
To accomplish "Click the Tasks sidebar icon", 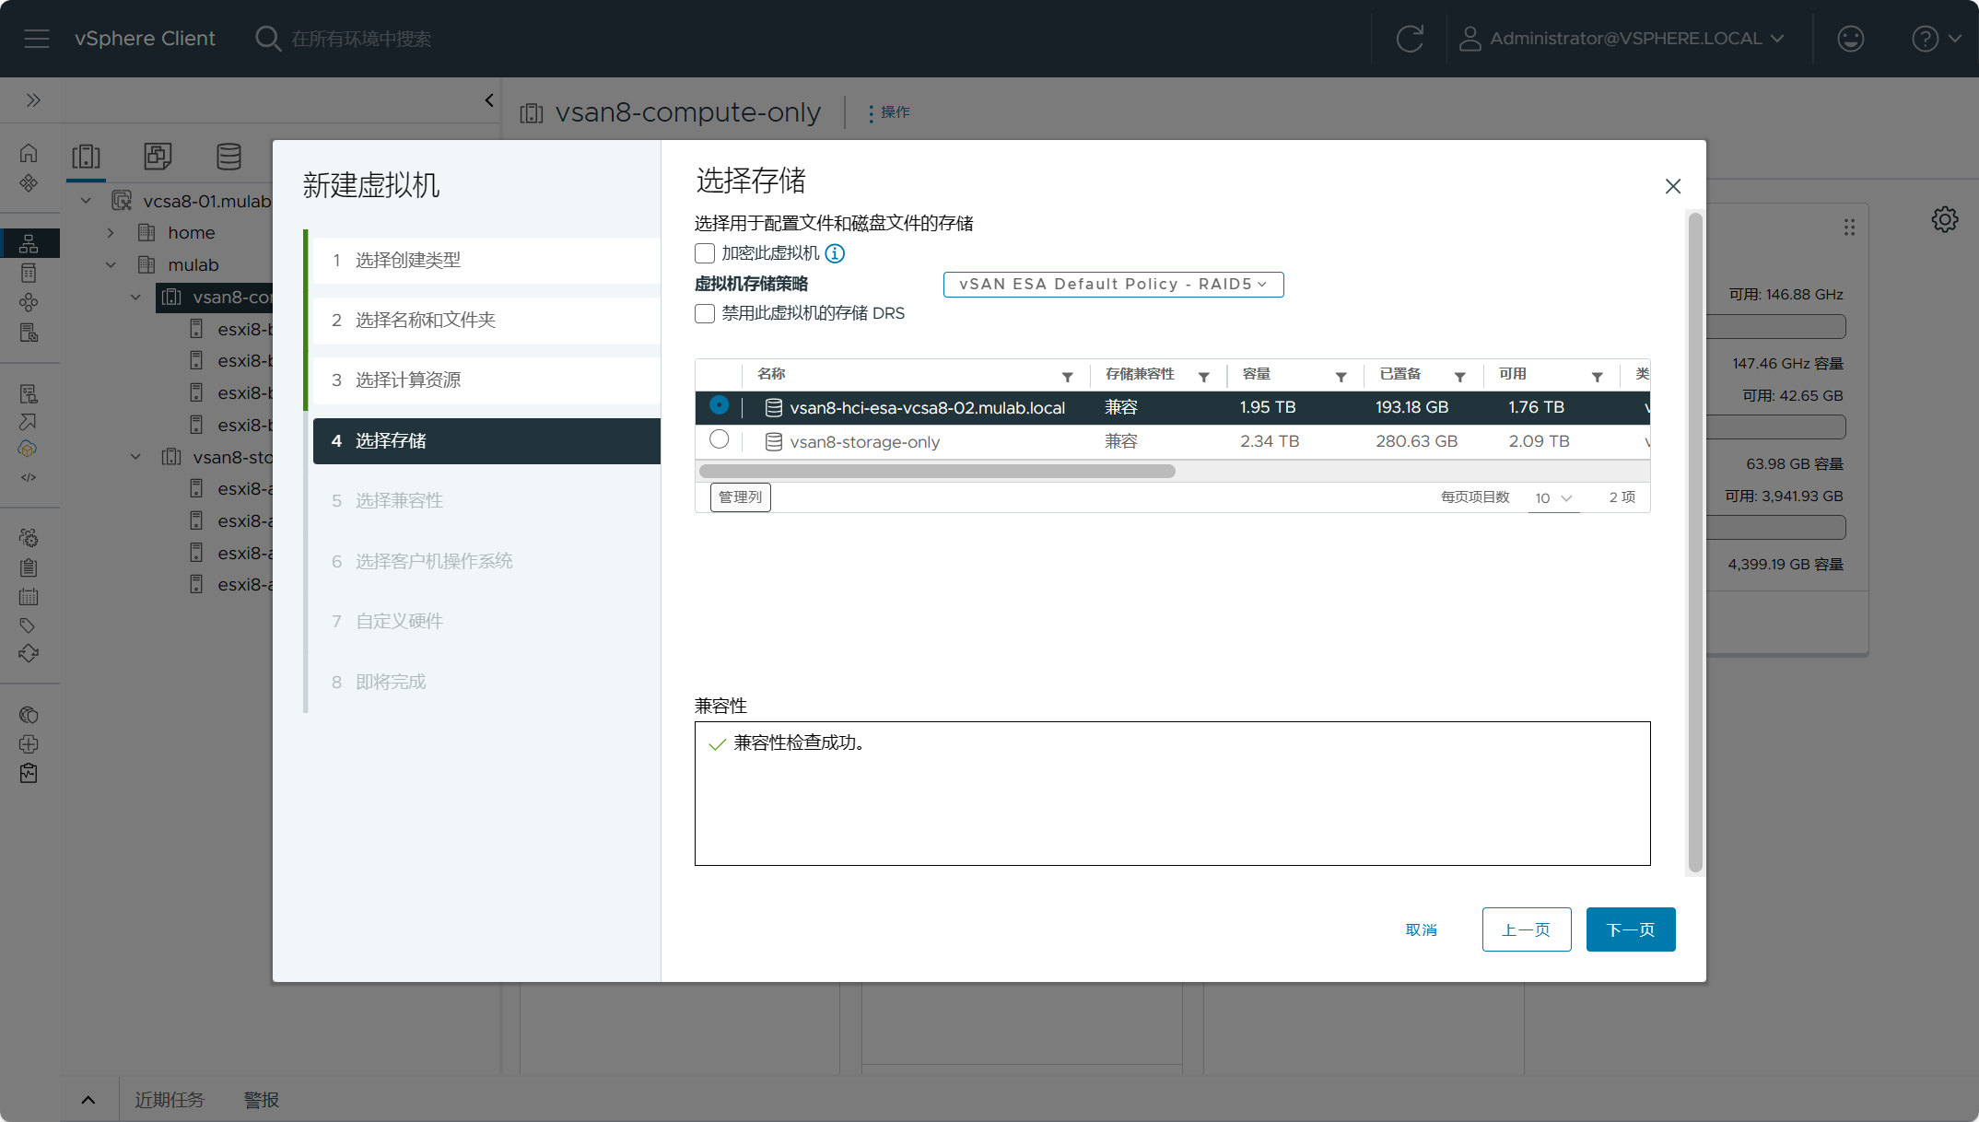I will [x=29, y=567].
